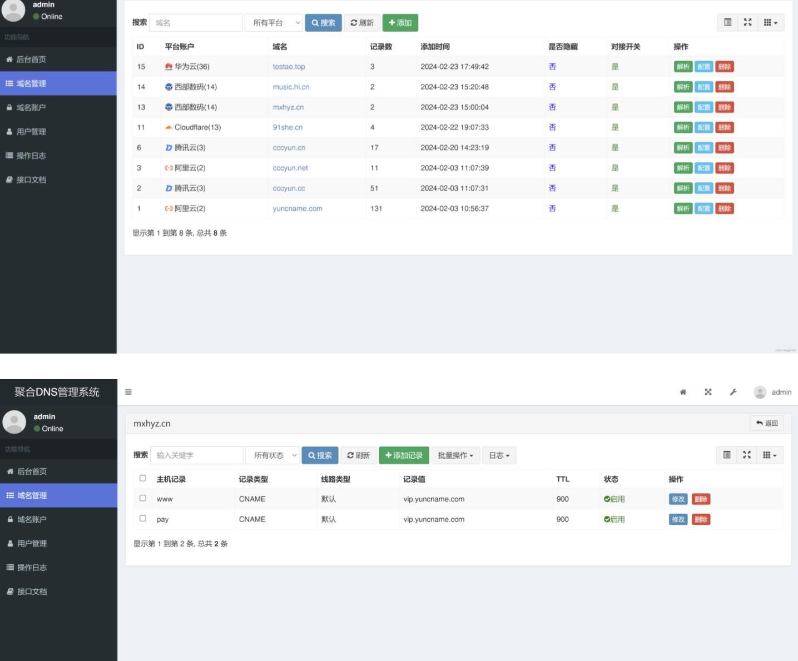Open the testae.top domain link
The height and width of the screenshot is (661, 798).
(289, 67)
